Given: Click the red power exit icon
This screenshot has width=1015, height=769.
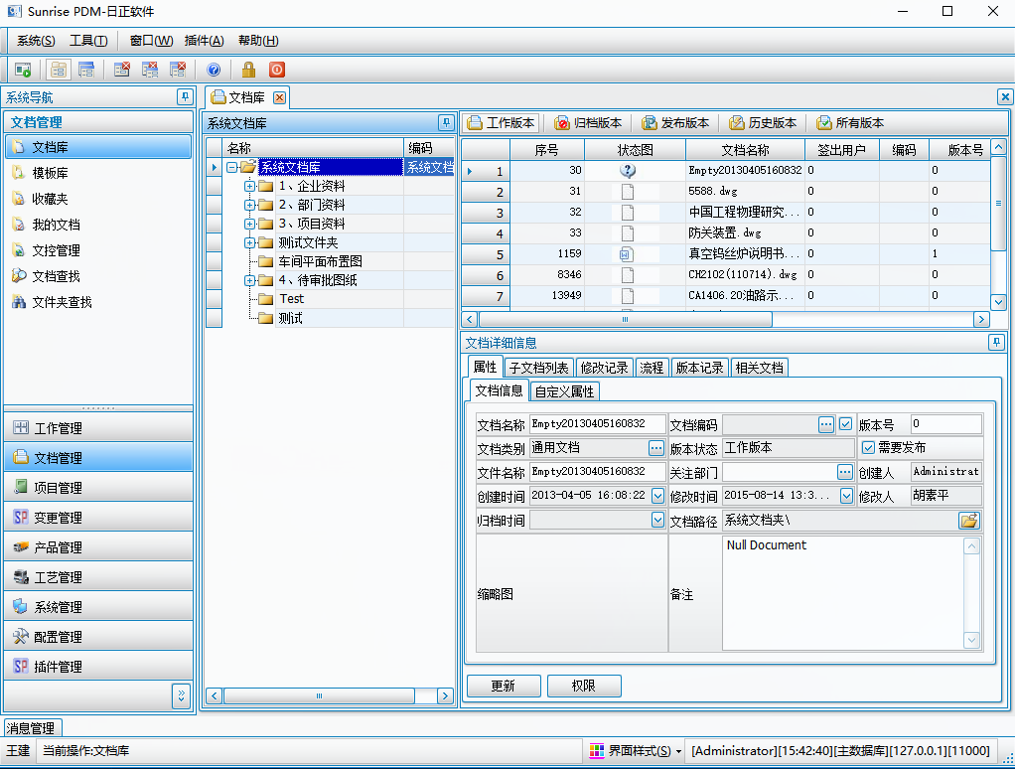Looking at the screenshot, I should (x=277, y=70).
